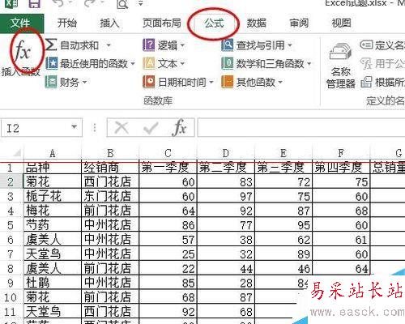Viewport: 405px width, 324px height.
Task: Select column A header
Action: click(x=53, y=153)
